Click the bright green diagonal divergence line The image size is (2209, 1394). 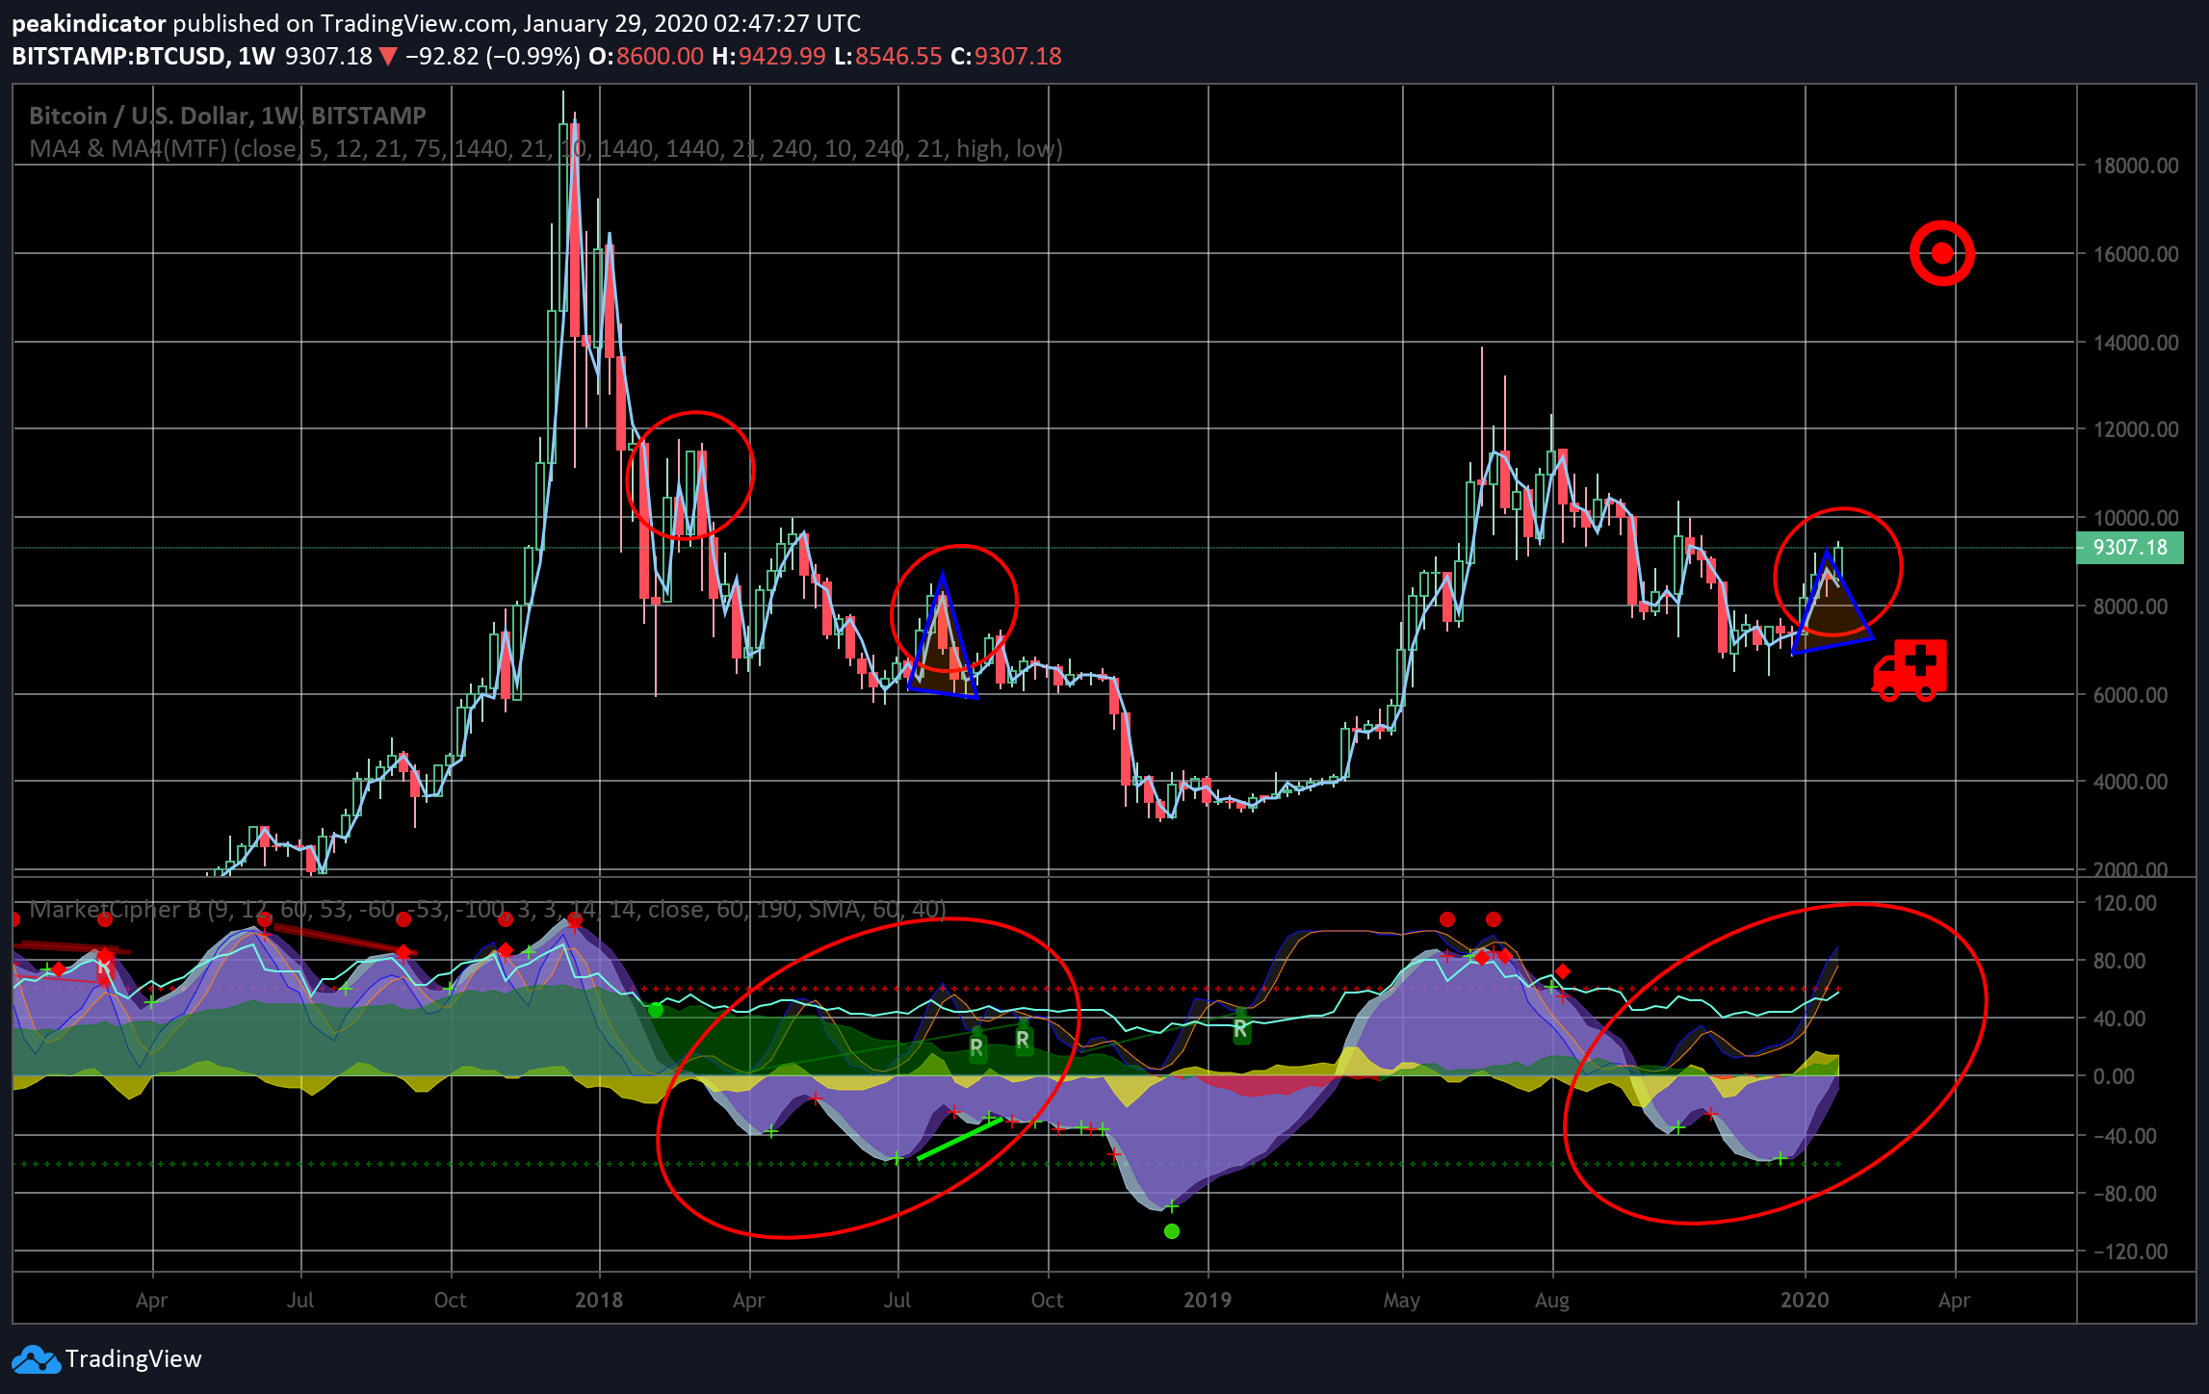pyautogui.click(x=960, y=1139)
